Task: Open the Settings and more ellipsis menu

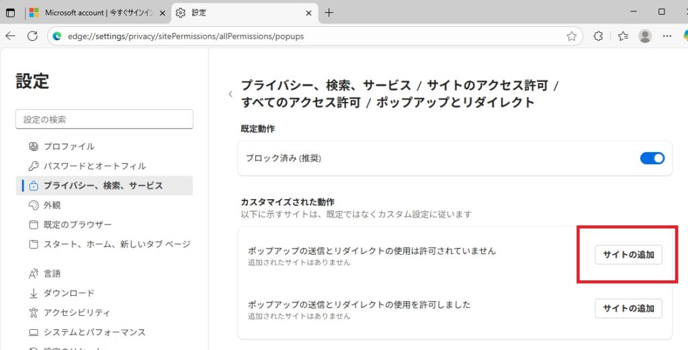Action: 667,36
